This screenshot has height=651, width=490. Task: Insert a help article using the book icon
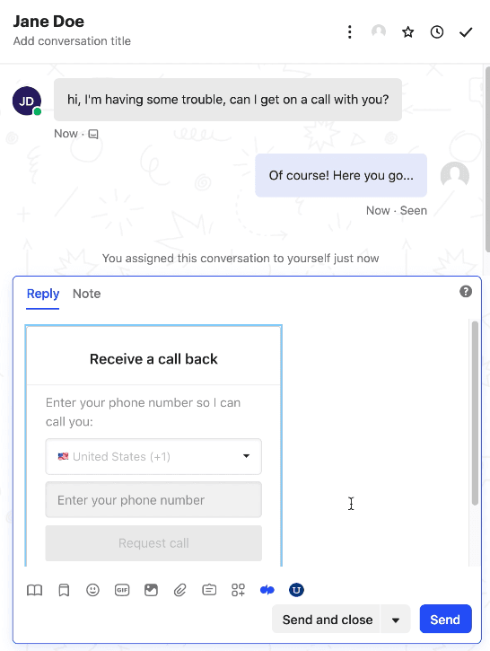(x=34, y=590)
